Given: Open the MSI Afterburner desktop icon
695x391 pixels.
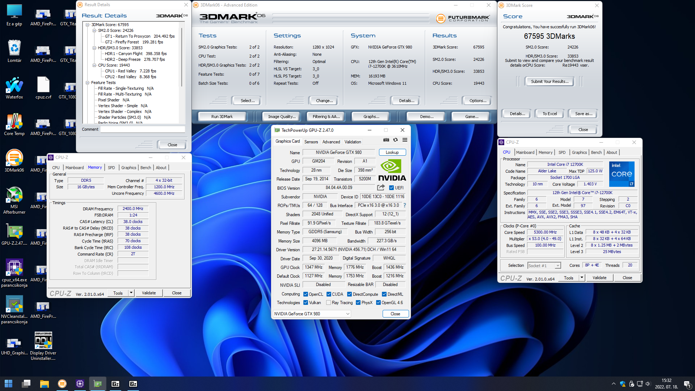Looking at the screenshot, I should (14, 200).
